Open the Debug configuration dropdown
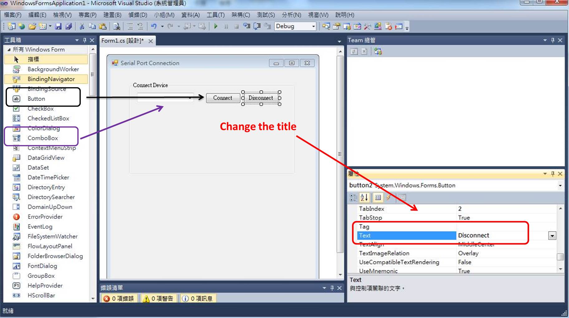 [313, 26]
